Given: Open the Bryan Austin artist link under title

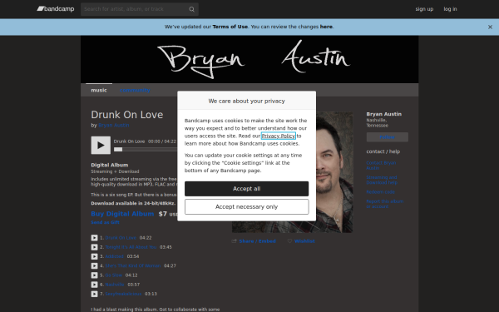Looking at the screenshot, I should click(x=114, y=125).
